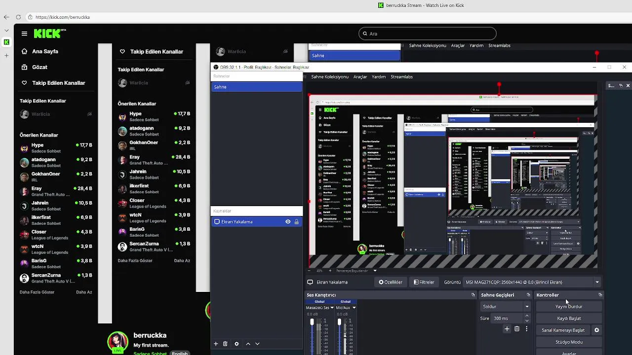Open the Yardım menu in the OBS menu bar
Viewport: 632px width, 355px height.
[379, 77]
